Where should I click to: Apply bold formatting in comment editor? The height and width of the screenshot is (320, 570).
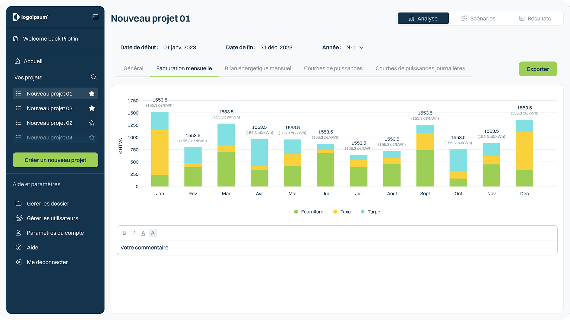click(x=124, y=233)
